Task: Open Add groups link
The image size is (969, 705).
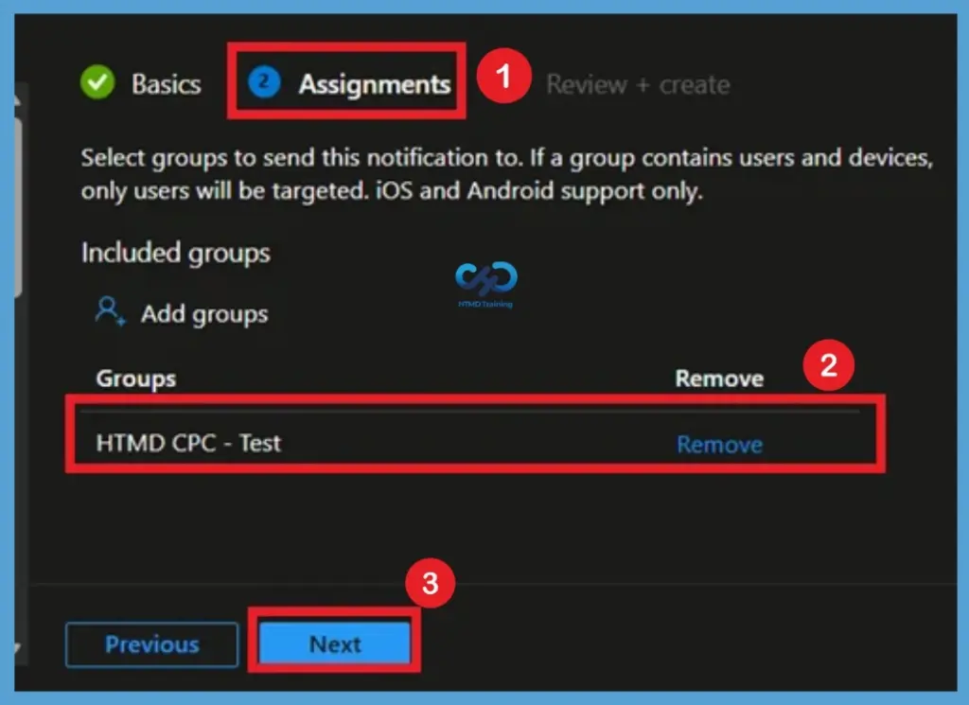Action: [x=204, y=314]
